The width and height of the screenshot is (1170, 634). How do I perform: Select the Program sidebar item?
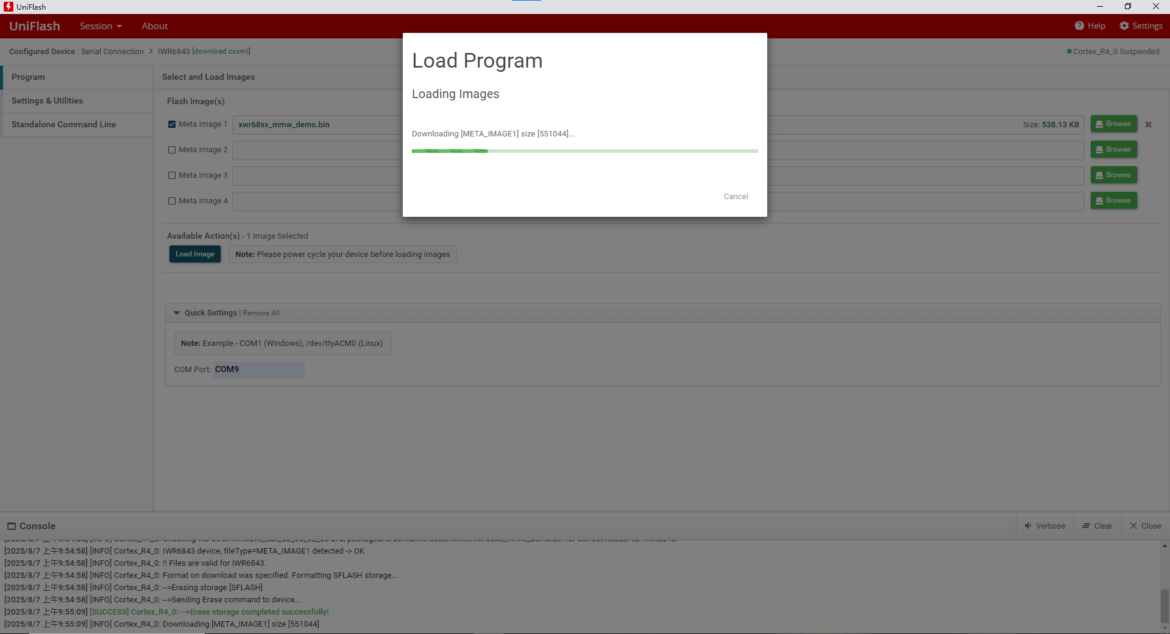pyautogui.click(x=77, y=77)
